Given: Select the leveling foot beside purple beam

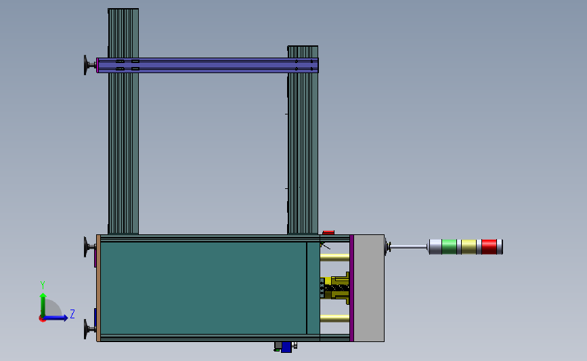Looking at the screenshot, I should [90, 65].
